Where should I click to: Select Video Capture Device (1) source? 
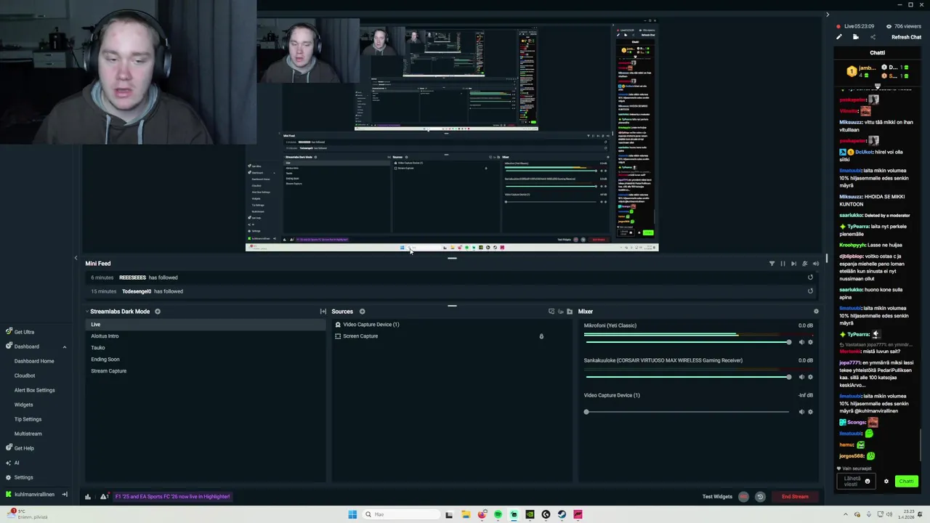(452, 325)
